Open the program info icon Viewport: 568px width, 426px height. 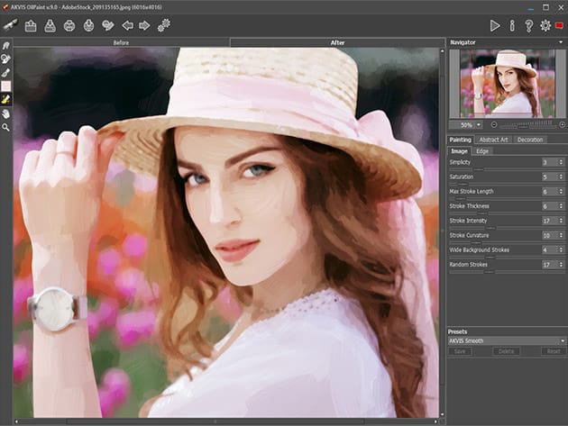click(512, 25)
